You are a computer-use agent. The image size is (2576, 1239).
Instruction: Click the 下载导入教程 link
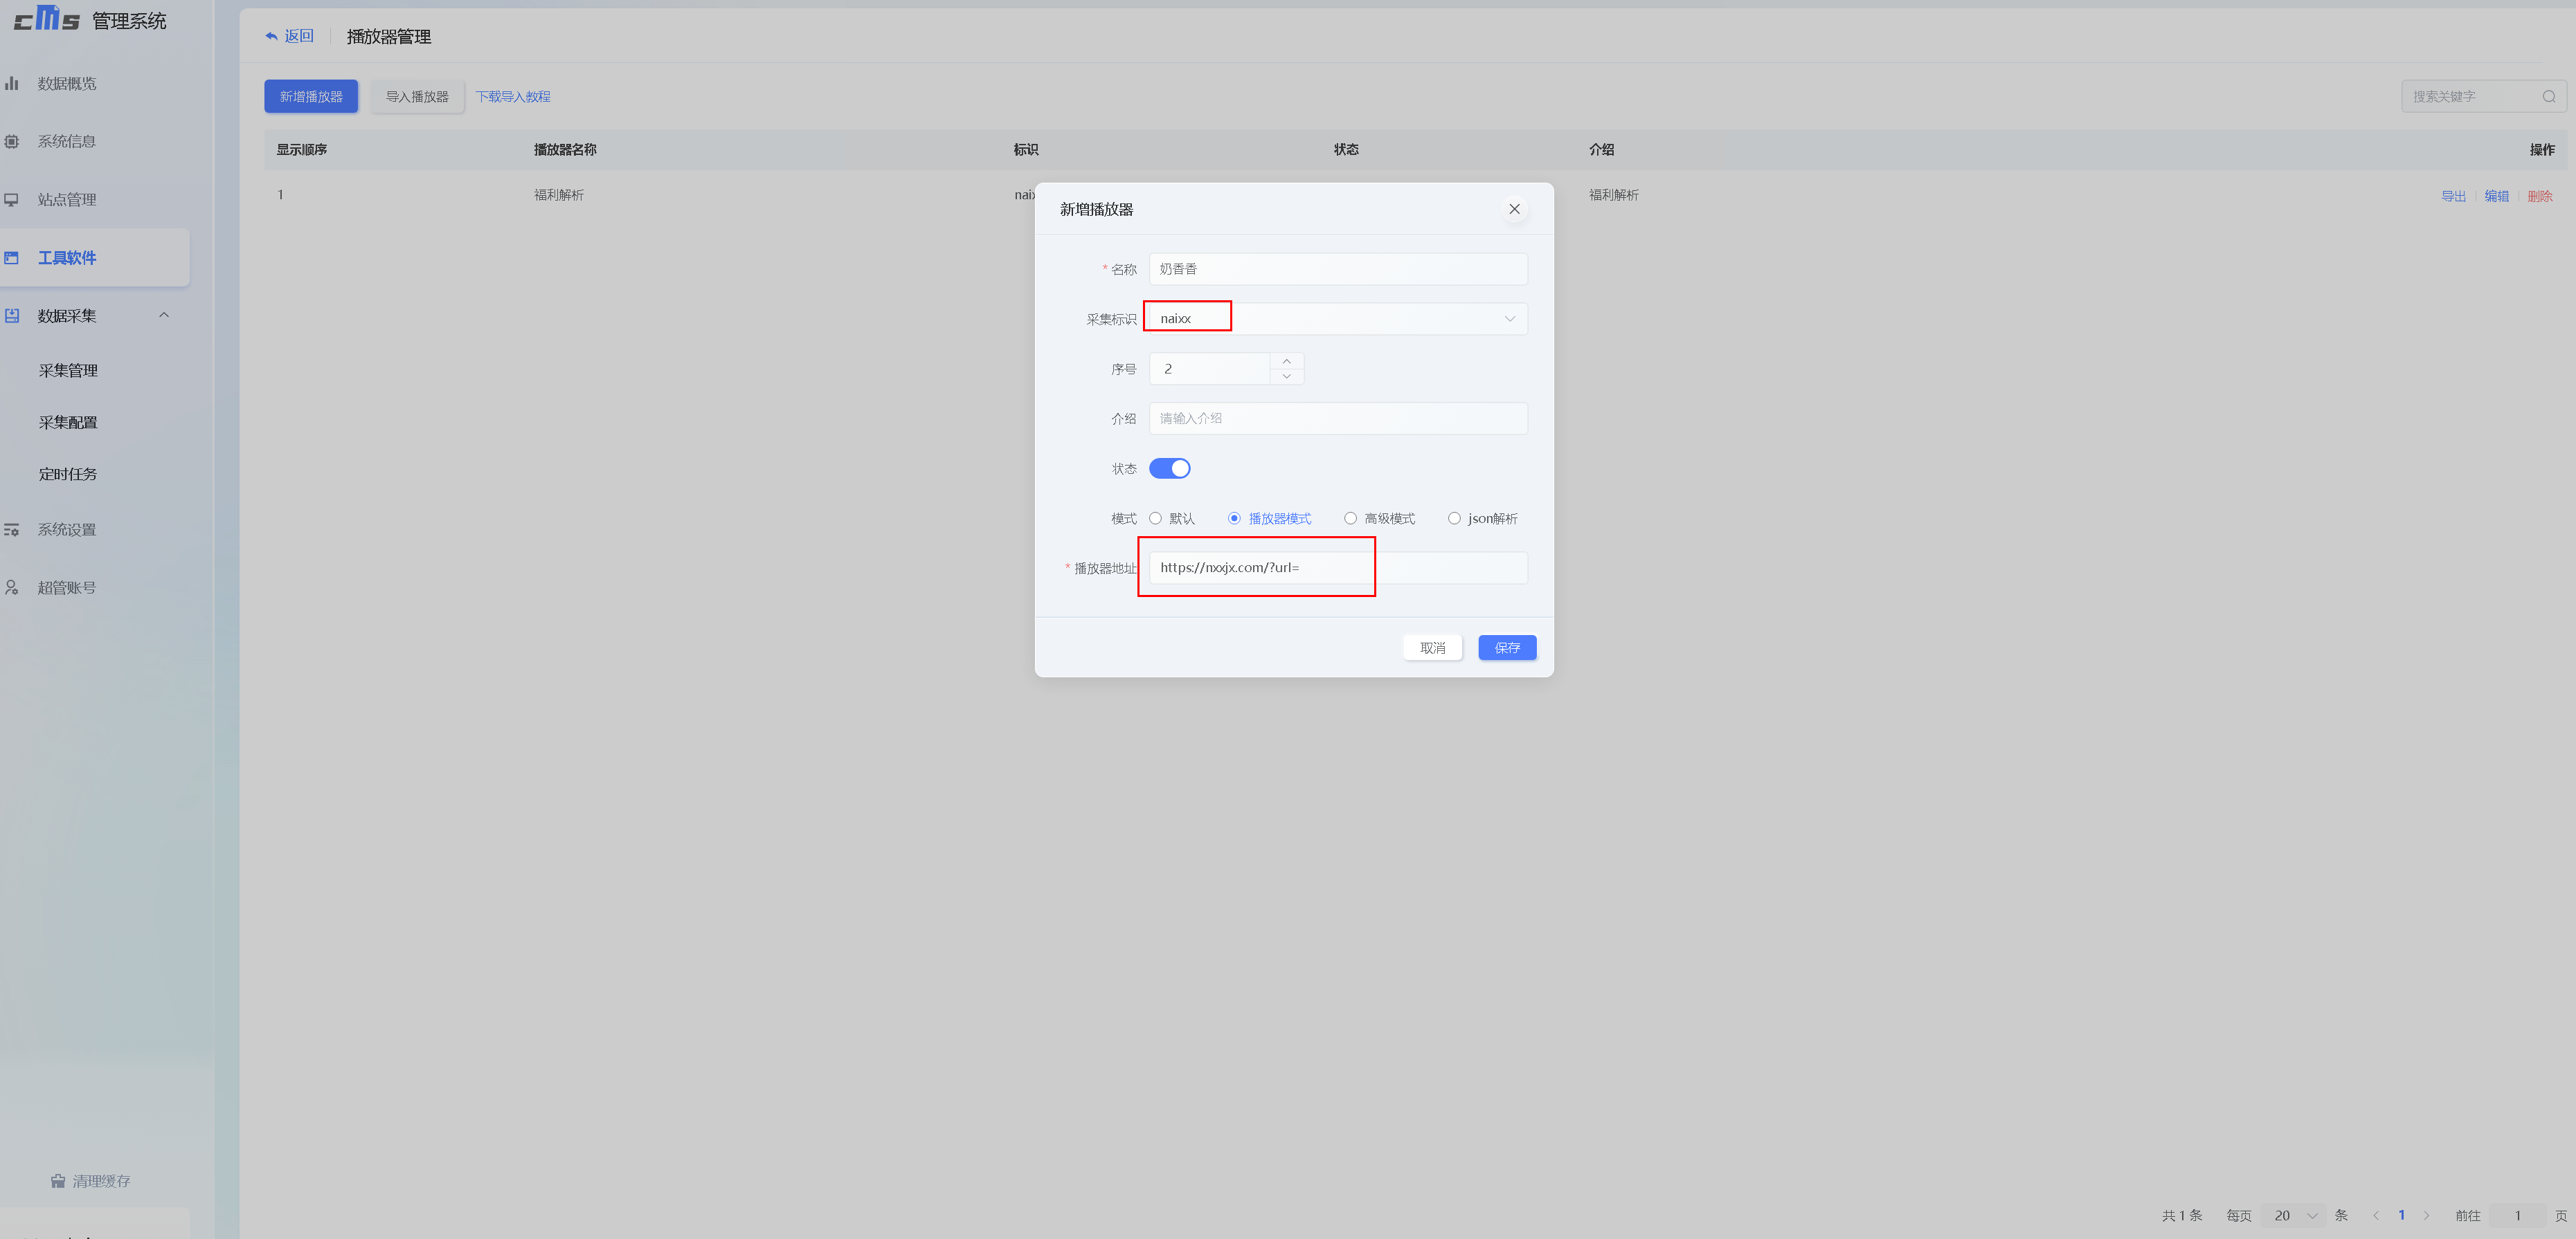513,97
